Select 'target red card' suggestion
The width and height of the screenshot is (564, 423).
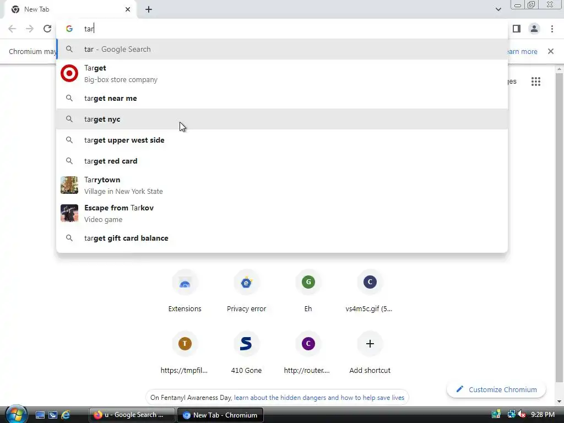[x=283, y=161]
